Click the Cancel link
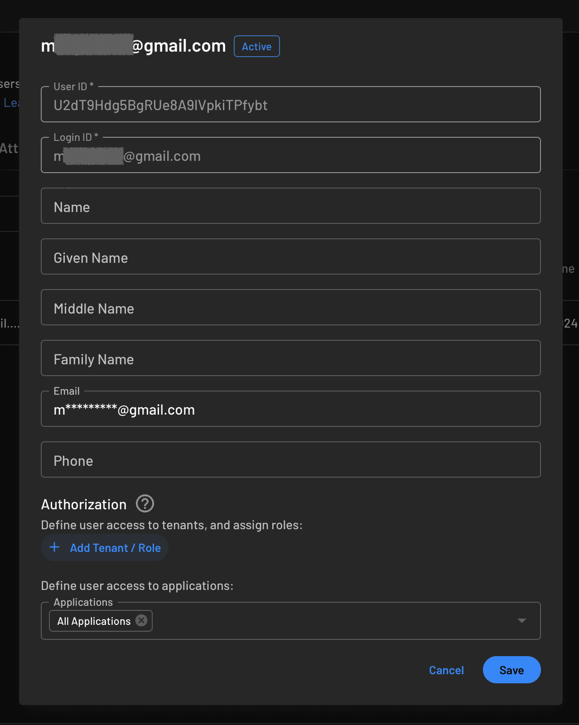The image size is (579, 725). [446, 670]
